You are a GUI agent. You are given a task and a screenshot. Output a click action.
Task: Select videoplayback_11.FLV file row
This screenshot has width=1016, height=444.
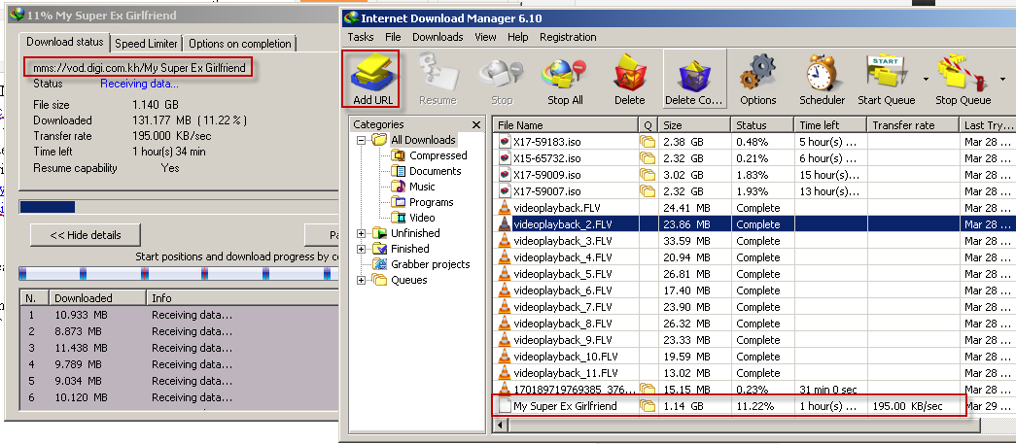tap(754, 373)
